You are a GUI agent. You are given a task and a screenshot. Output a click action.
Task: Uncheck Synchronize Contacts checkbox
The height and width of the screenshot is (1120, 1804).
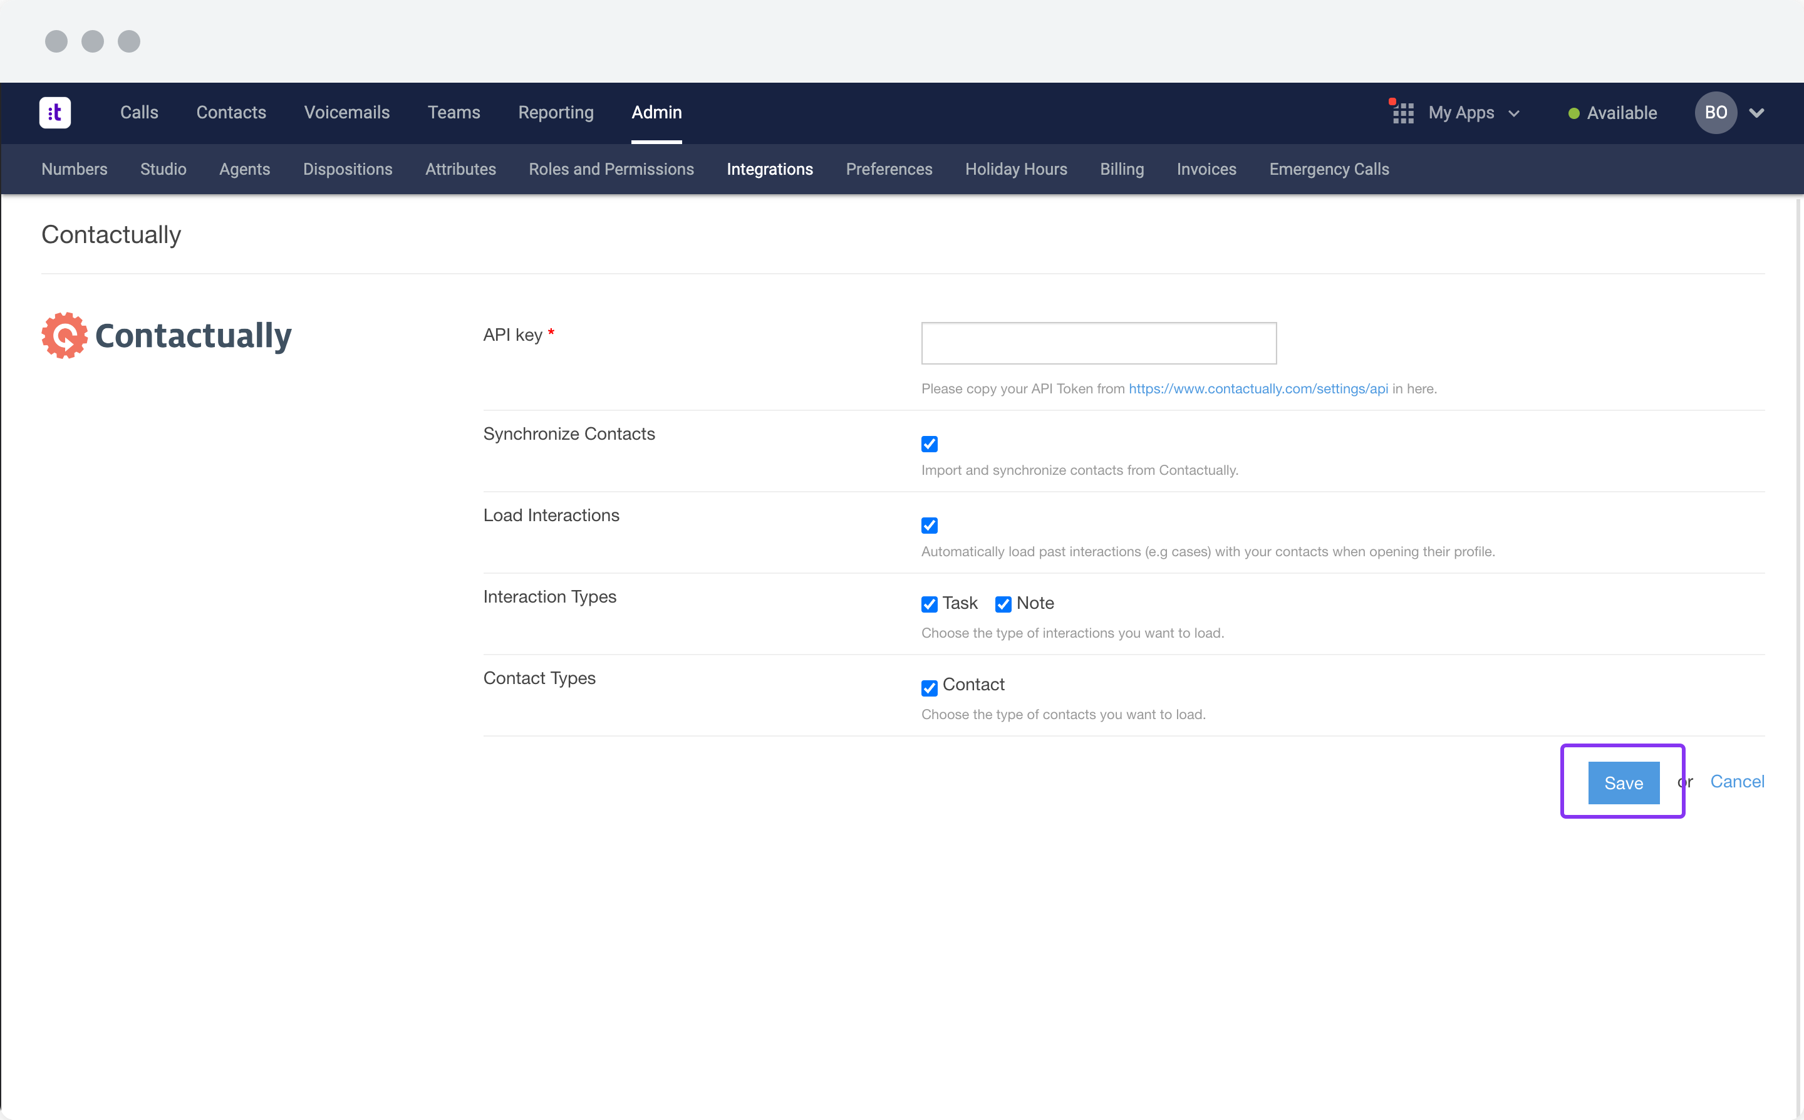[x=930, y=443]
